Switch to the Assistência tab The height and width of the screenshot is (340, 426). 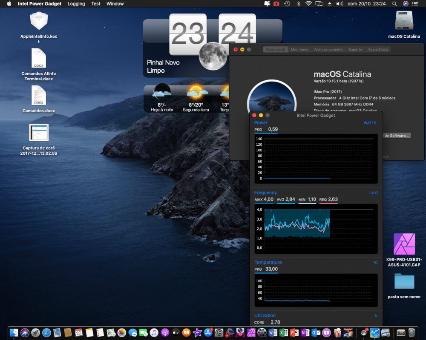tap(377, 49)
